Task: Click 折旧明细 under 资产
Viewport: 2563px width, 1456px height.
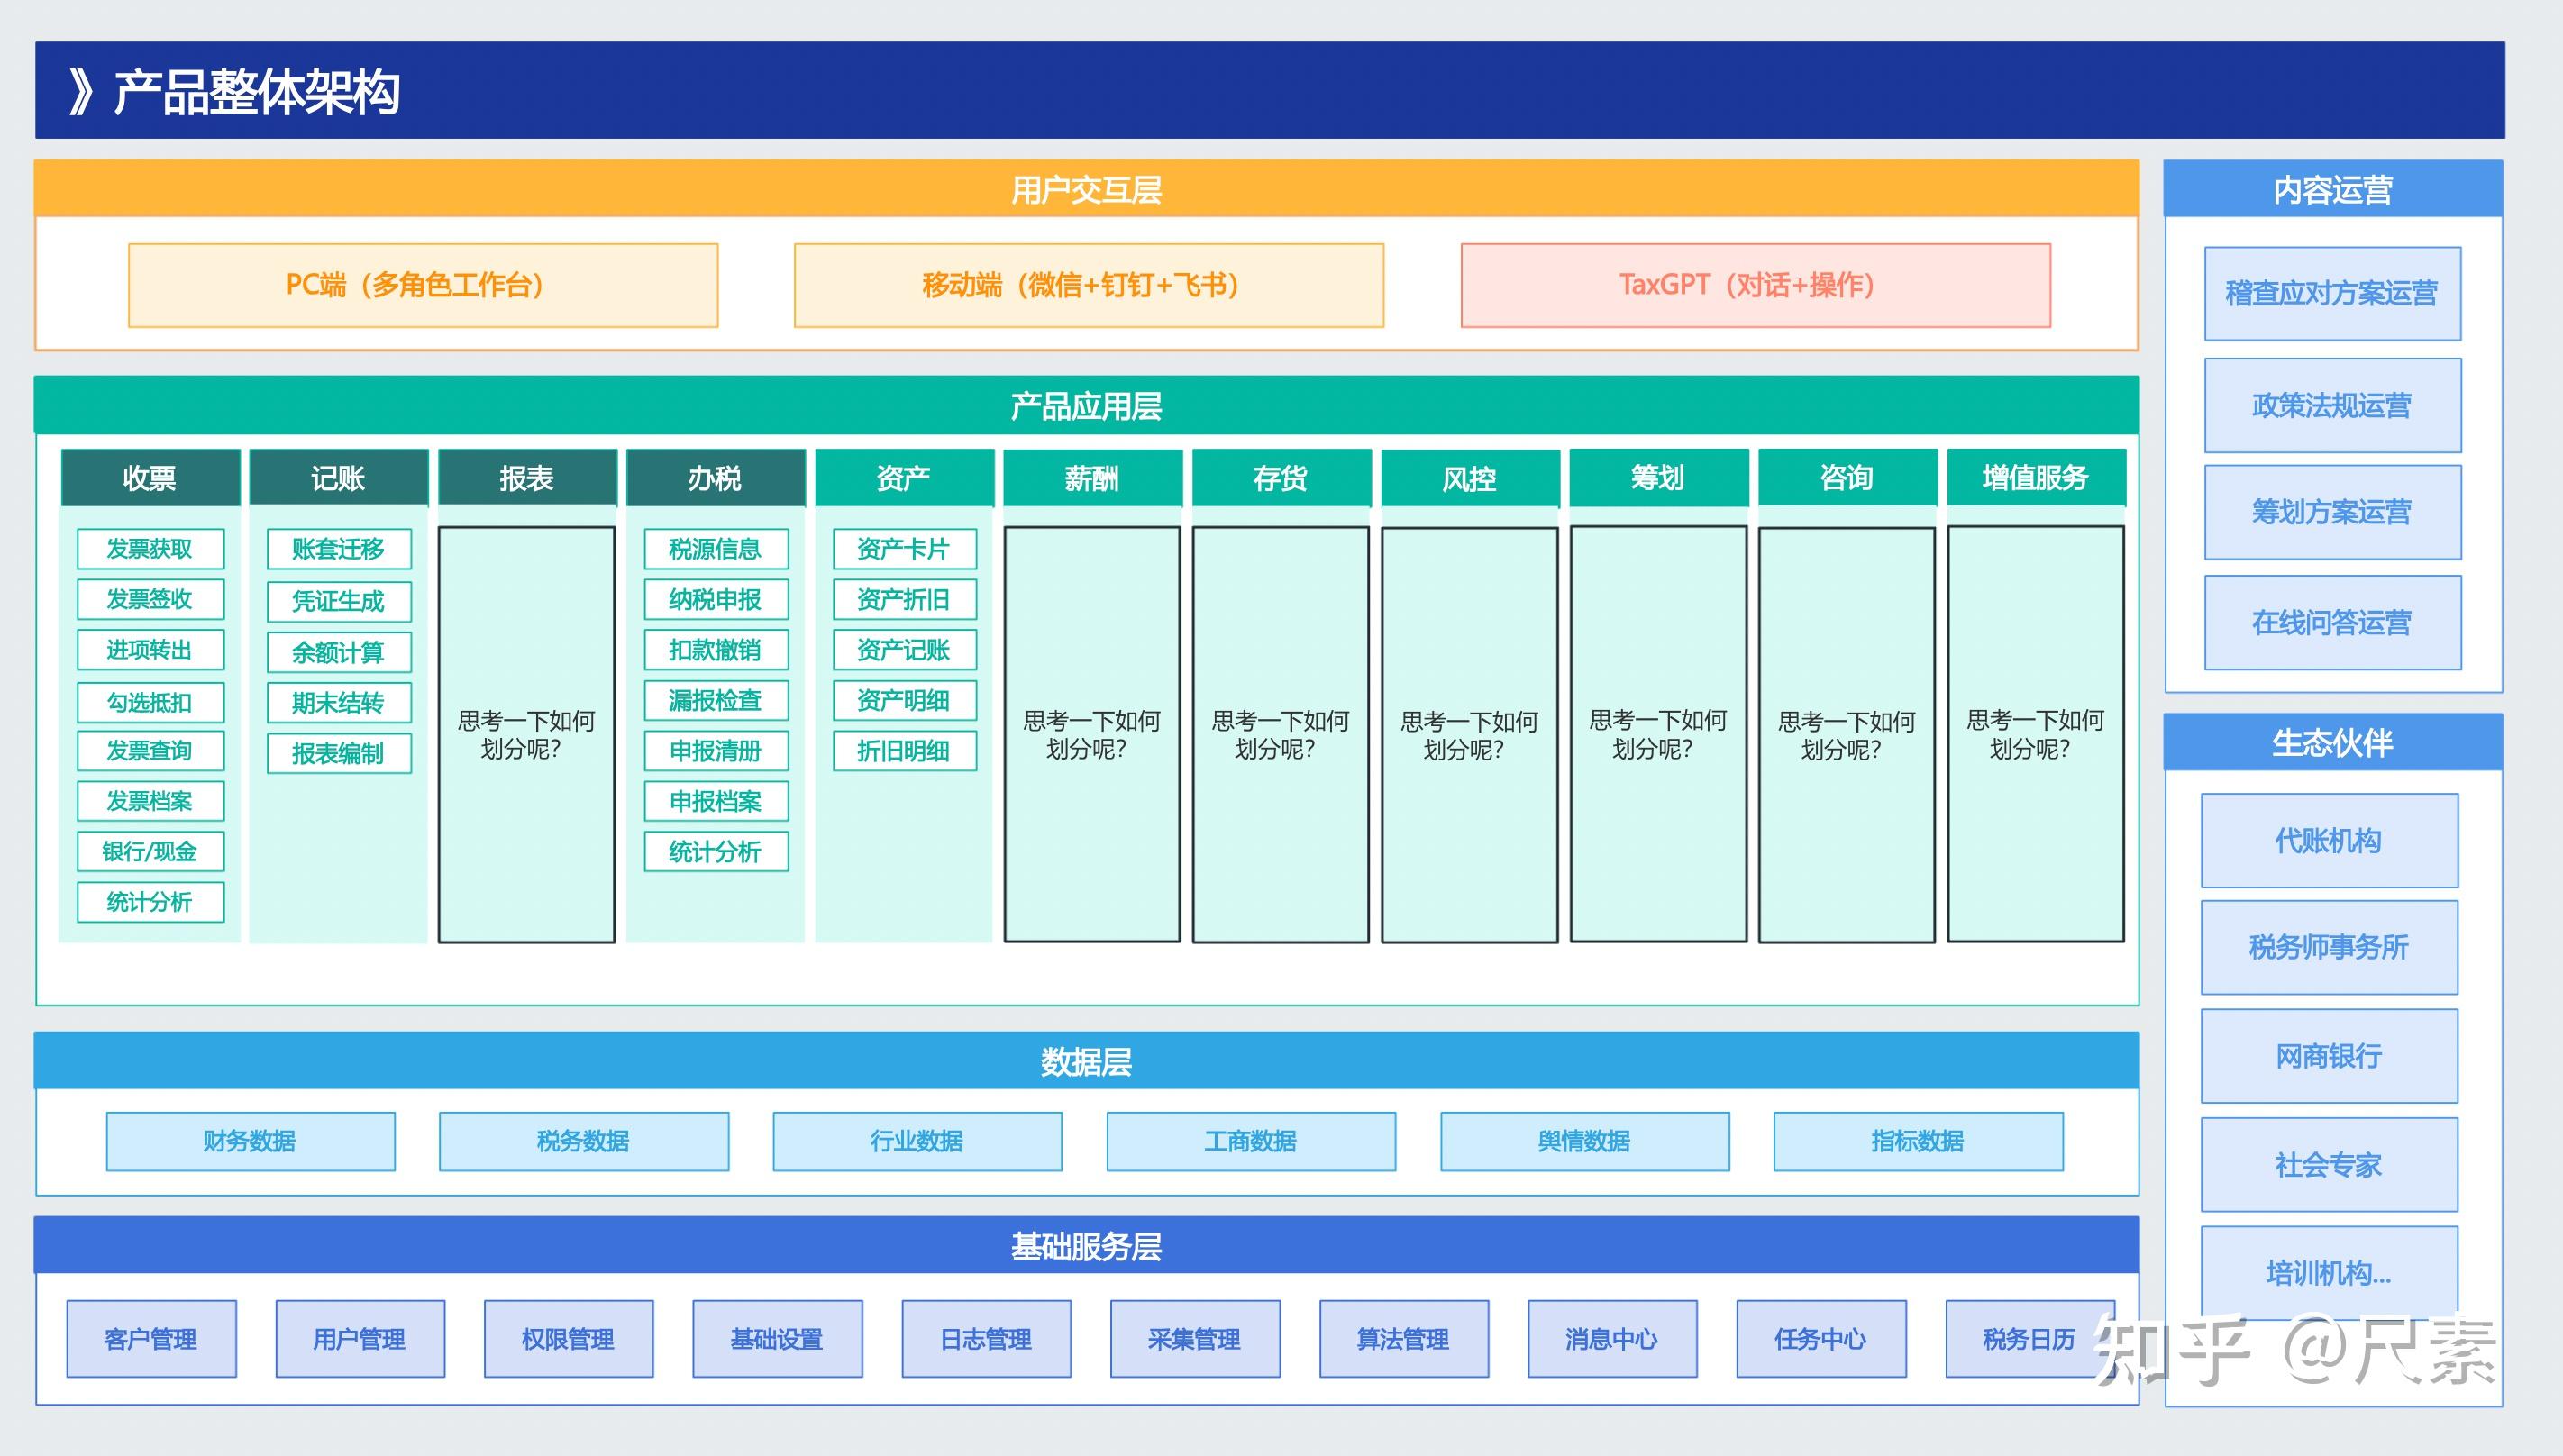Action: [x=903, y=751]
